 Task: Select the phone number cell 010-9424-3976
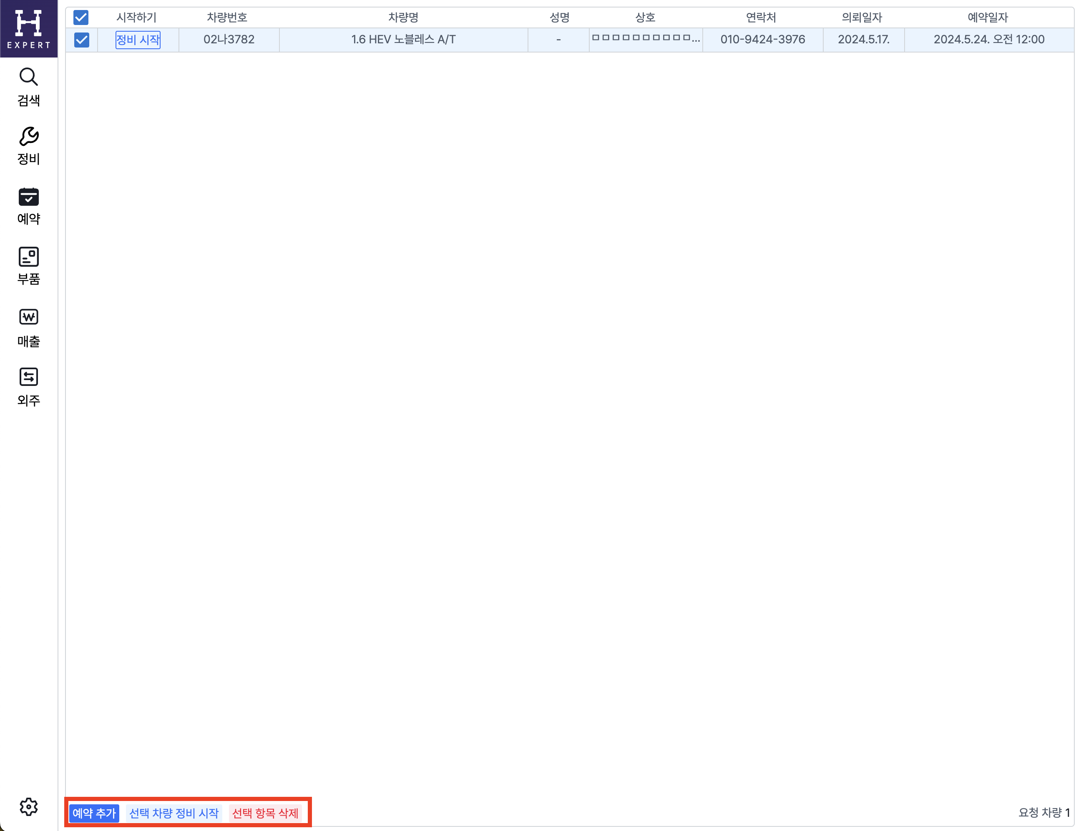click(762, 40)
